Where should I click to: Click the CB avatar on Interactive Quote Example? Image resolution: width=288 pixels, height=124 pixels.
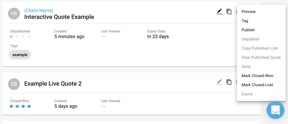(14, 14)
